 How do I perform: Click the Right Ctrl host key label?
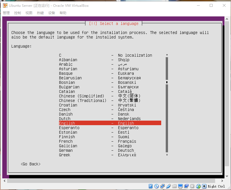[216, 186]
